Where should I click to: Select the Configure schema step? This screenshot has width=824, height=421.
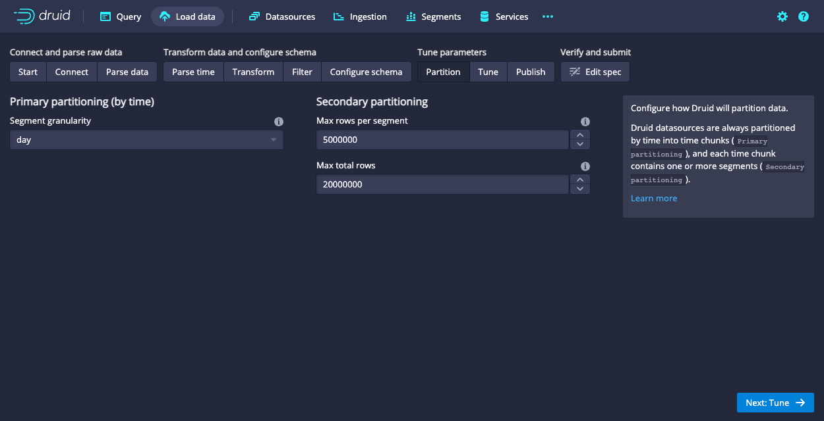(x=366, y=72)
